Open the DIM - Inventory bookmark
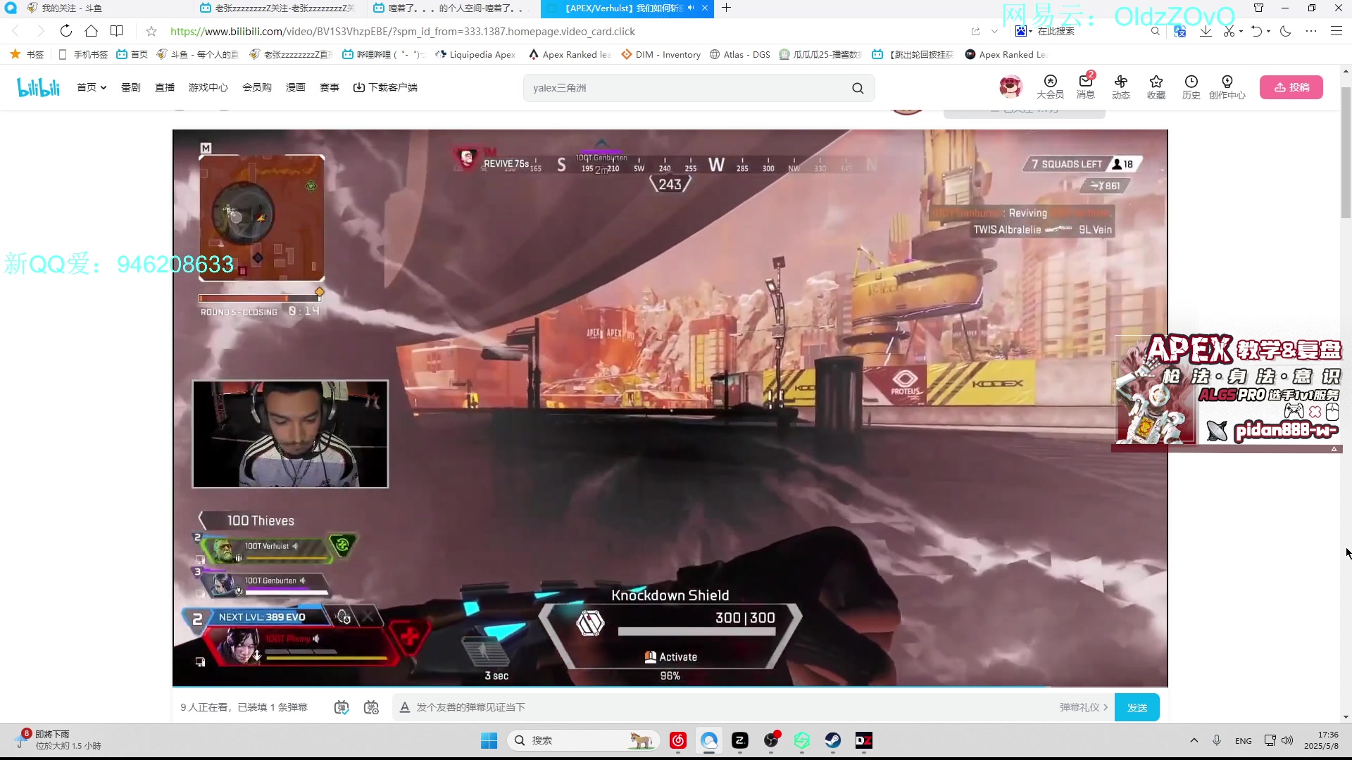This screenshot has height=760, width=1352. (661, 54)
